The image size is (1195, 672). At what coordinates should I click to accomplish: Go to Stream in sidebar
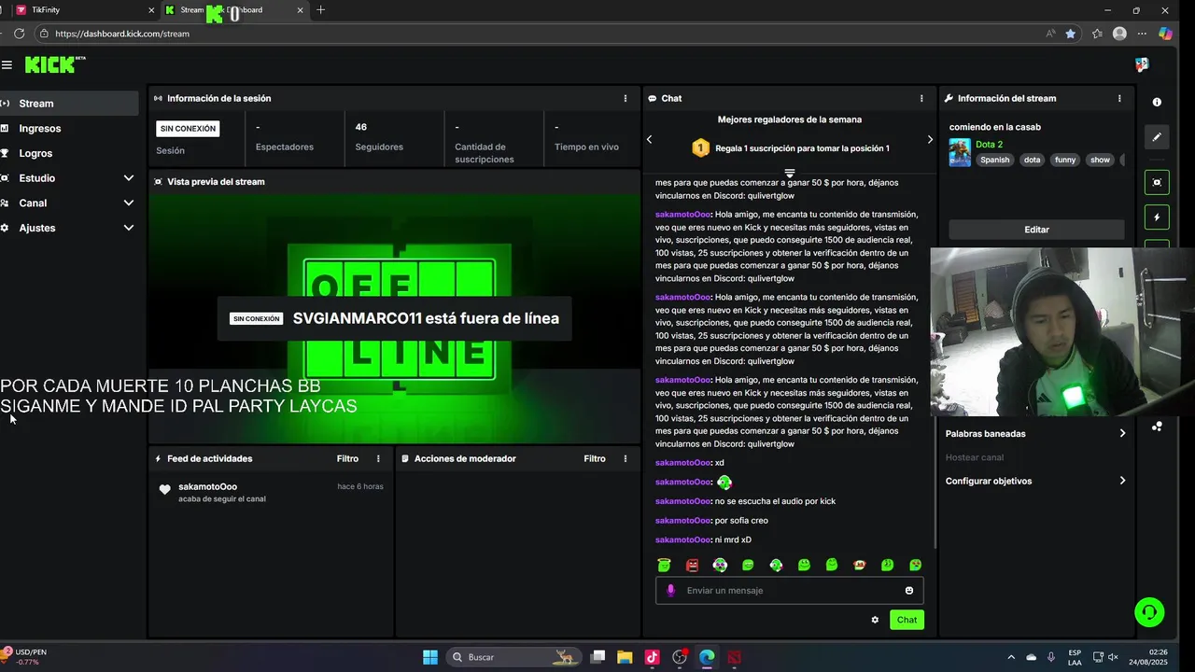pos(69,104)
